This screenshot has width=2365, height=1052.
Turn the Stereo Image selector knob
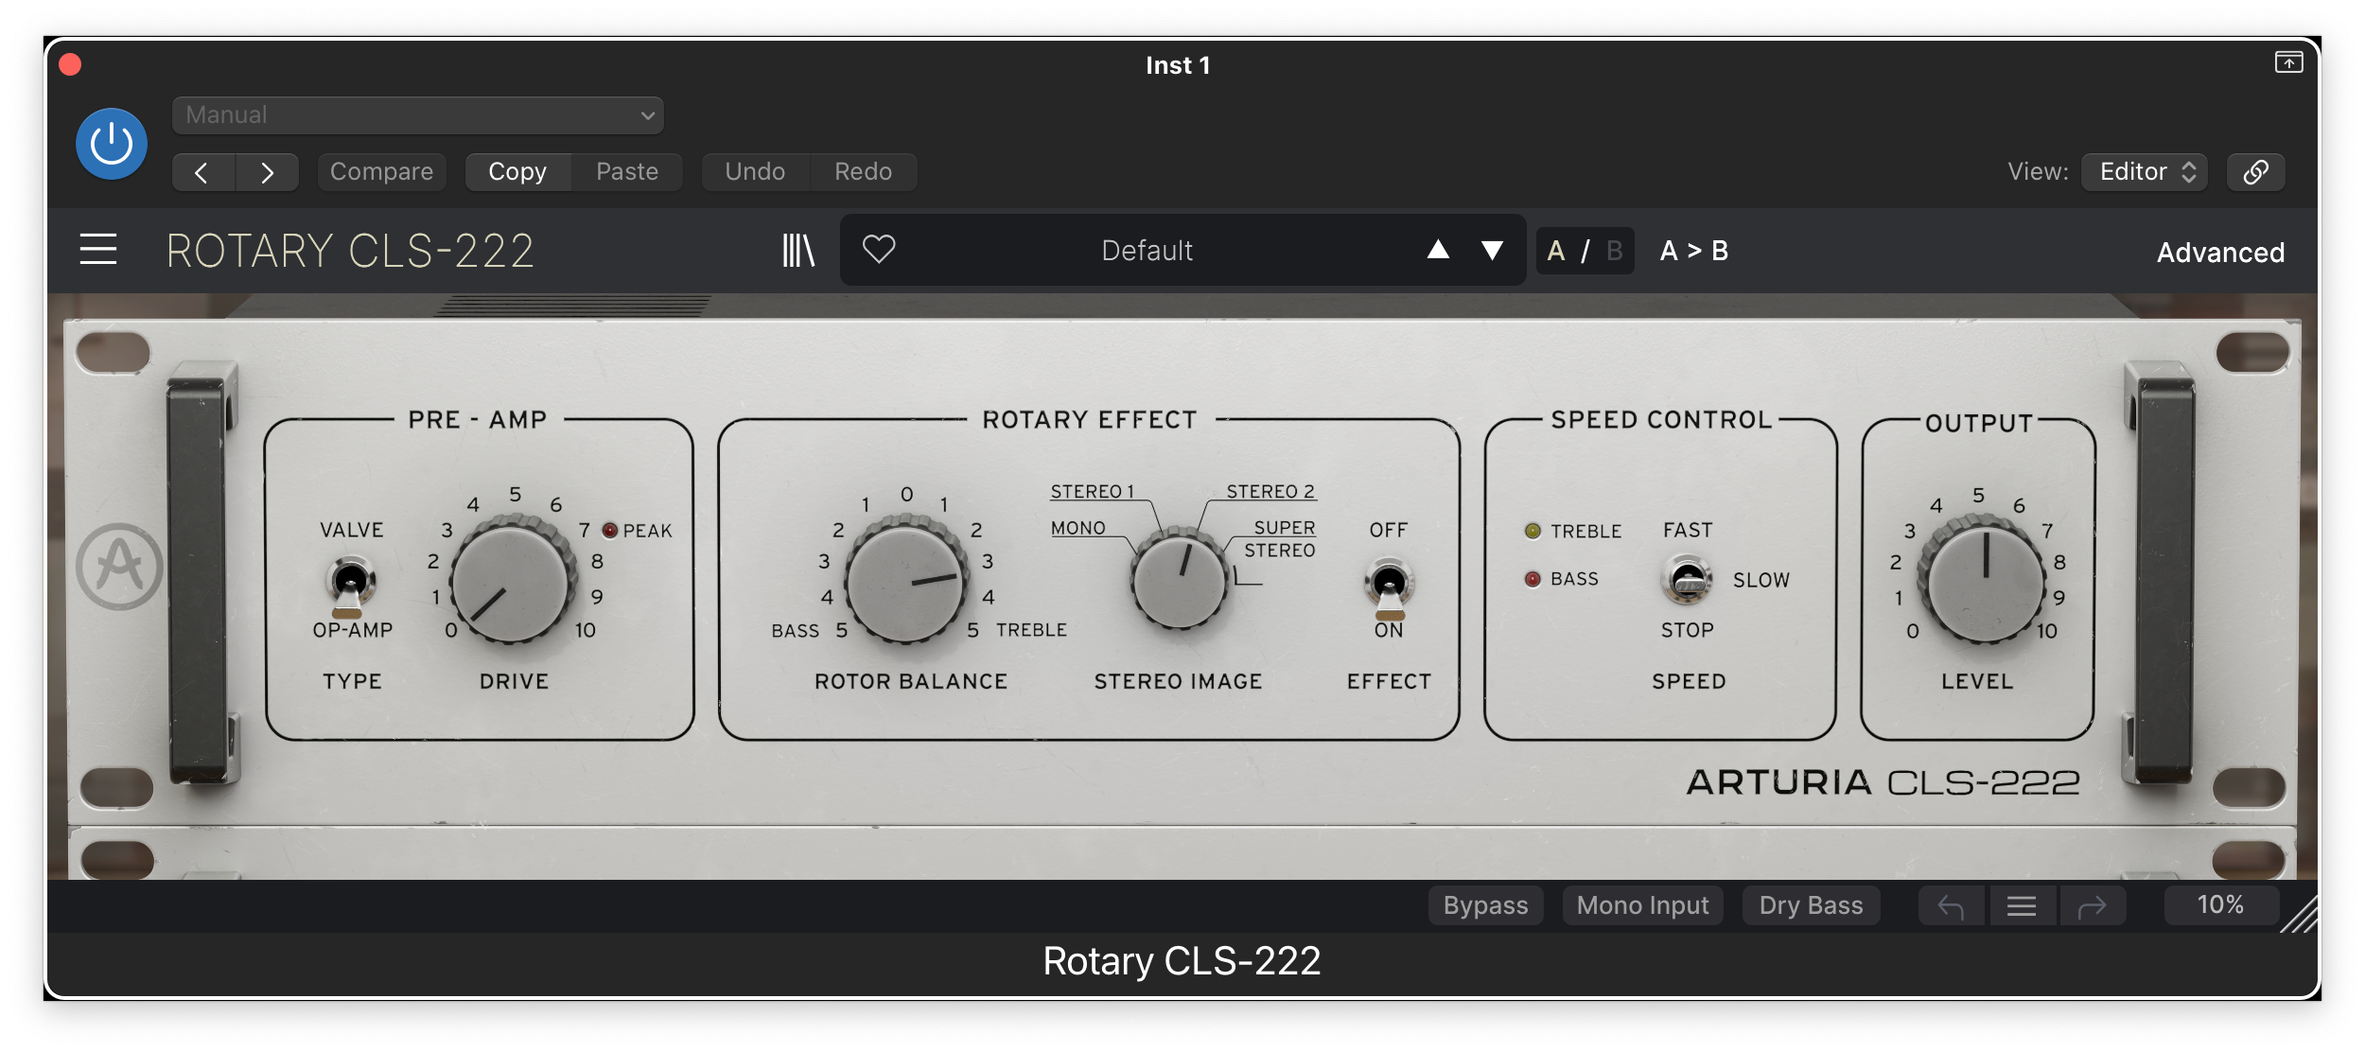tap(1179, 580)
